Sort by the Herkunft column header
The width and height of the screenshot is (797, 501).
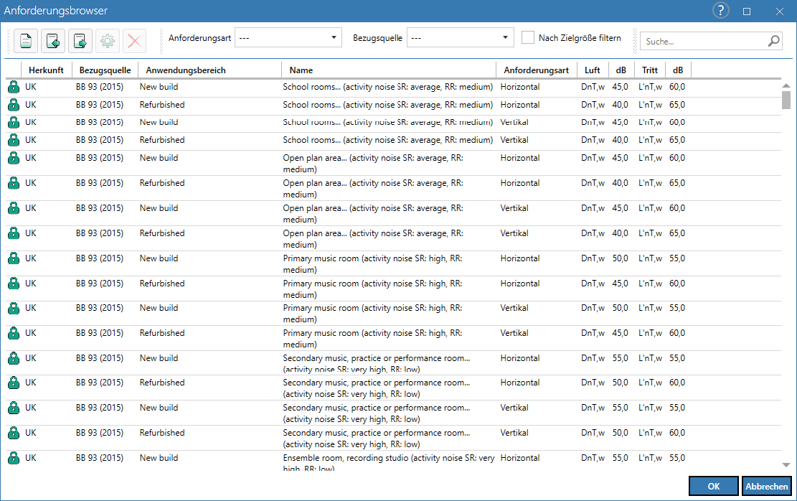click(x=46, y=70)
